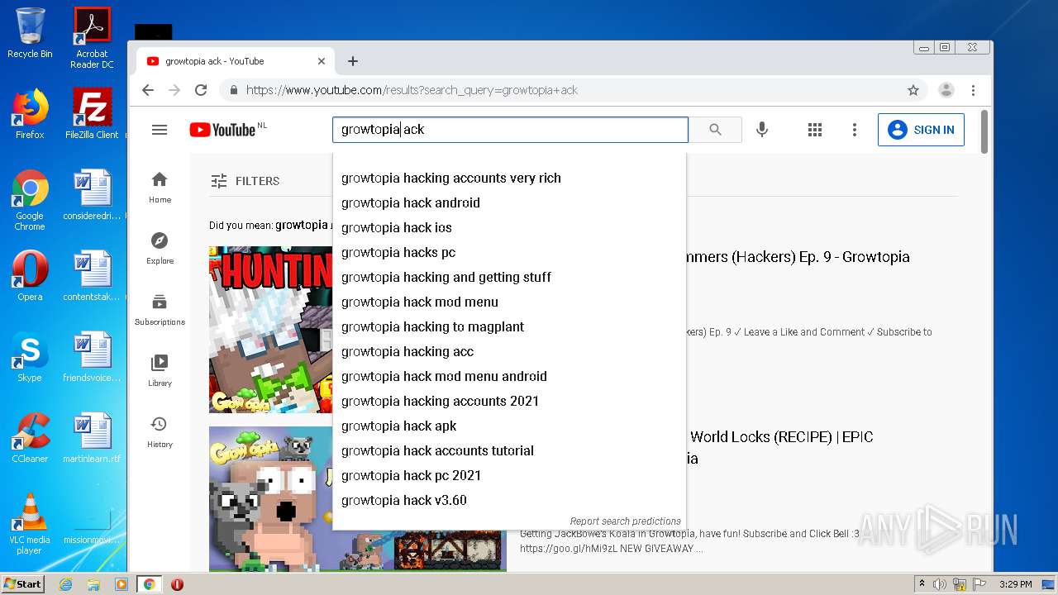Reload the YouTube page
Screen dimensions: 1058x595
point(201,90)
